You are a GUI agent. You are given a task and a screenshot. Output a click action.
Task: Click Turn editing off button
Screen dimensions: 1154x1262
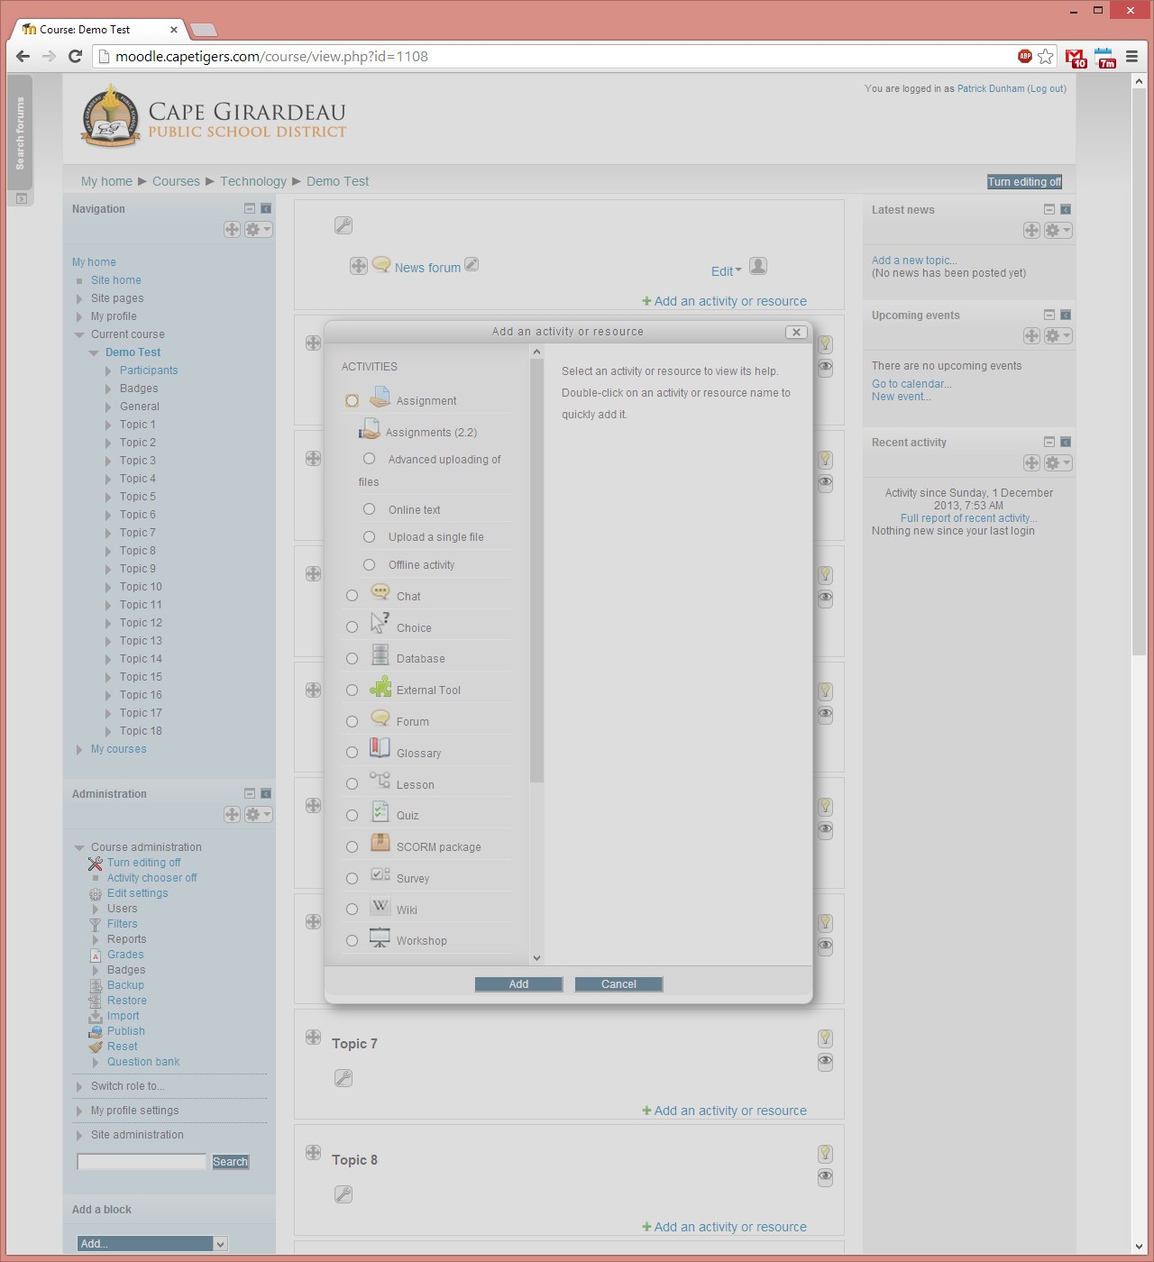click(x=1024, y=182)
